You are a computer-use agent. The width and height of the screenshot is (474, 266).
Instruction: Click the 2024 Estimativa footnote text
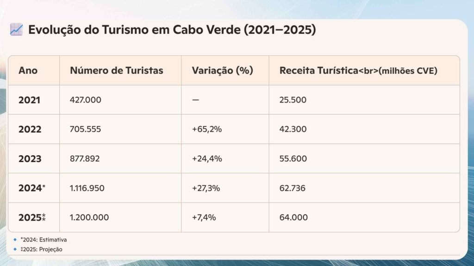coord(44,240)
